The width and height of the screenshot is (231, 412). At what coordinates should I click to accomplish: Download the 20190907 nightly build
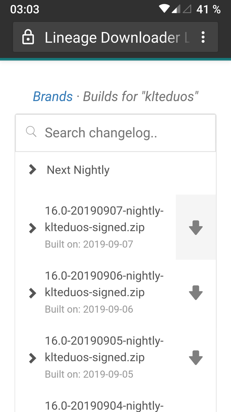(196, 227)
